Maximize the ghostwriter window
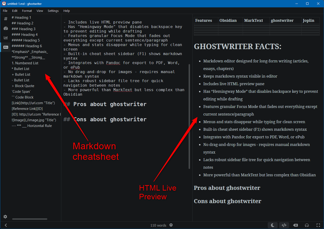Image resolution: width=324 pixels, height=229 pixels. click(307, 4)
